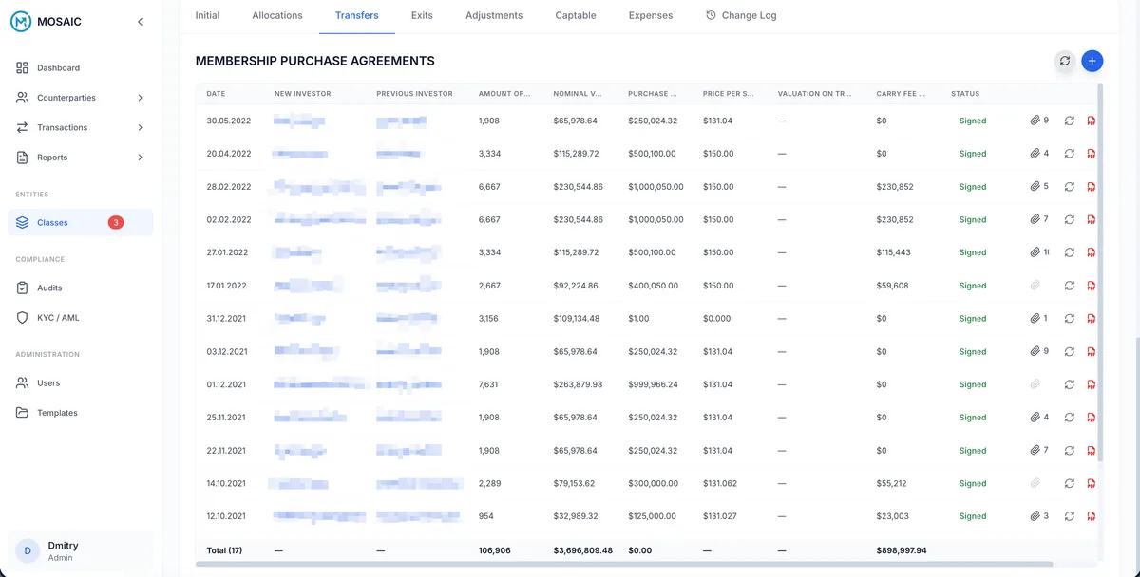Open Transactions in the sidebar
The height and width of the screenshot is (577, 1140).
[62, 127]
